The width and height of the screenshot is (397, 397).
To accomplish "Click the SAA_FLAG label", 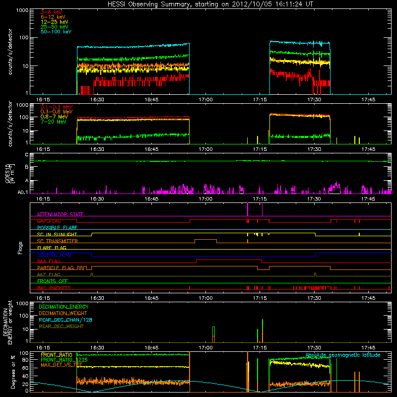I will (x=49, y=261).
